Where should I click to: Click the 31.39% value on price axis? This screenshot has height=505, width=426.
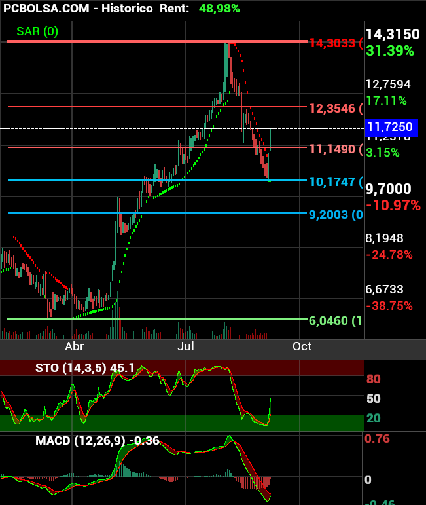click(x=389, y=51)
